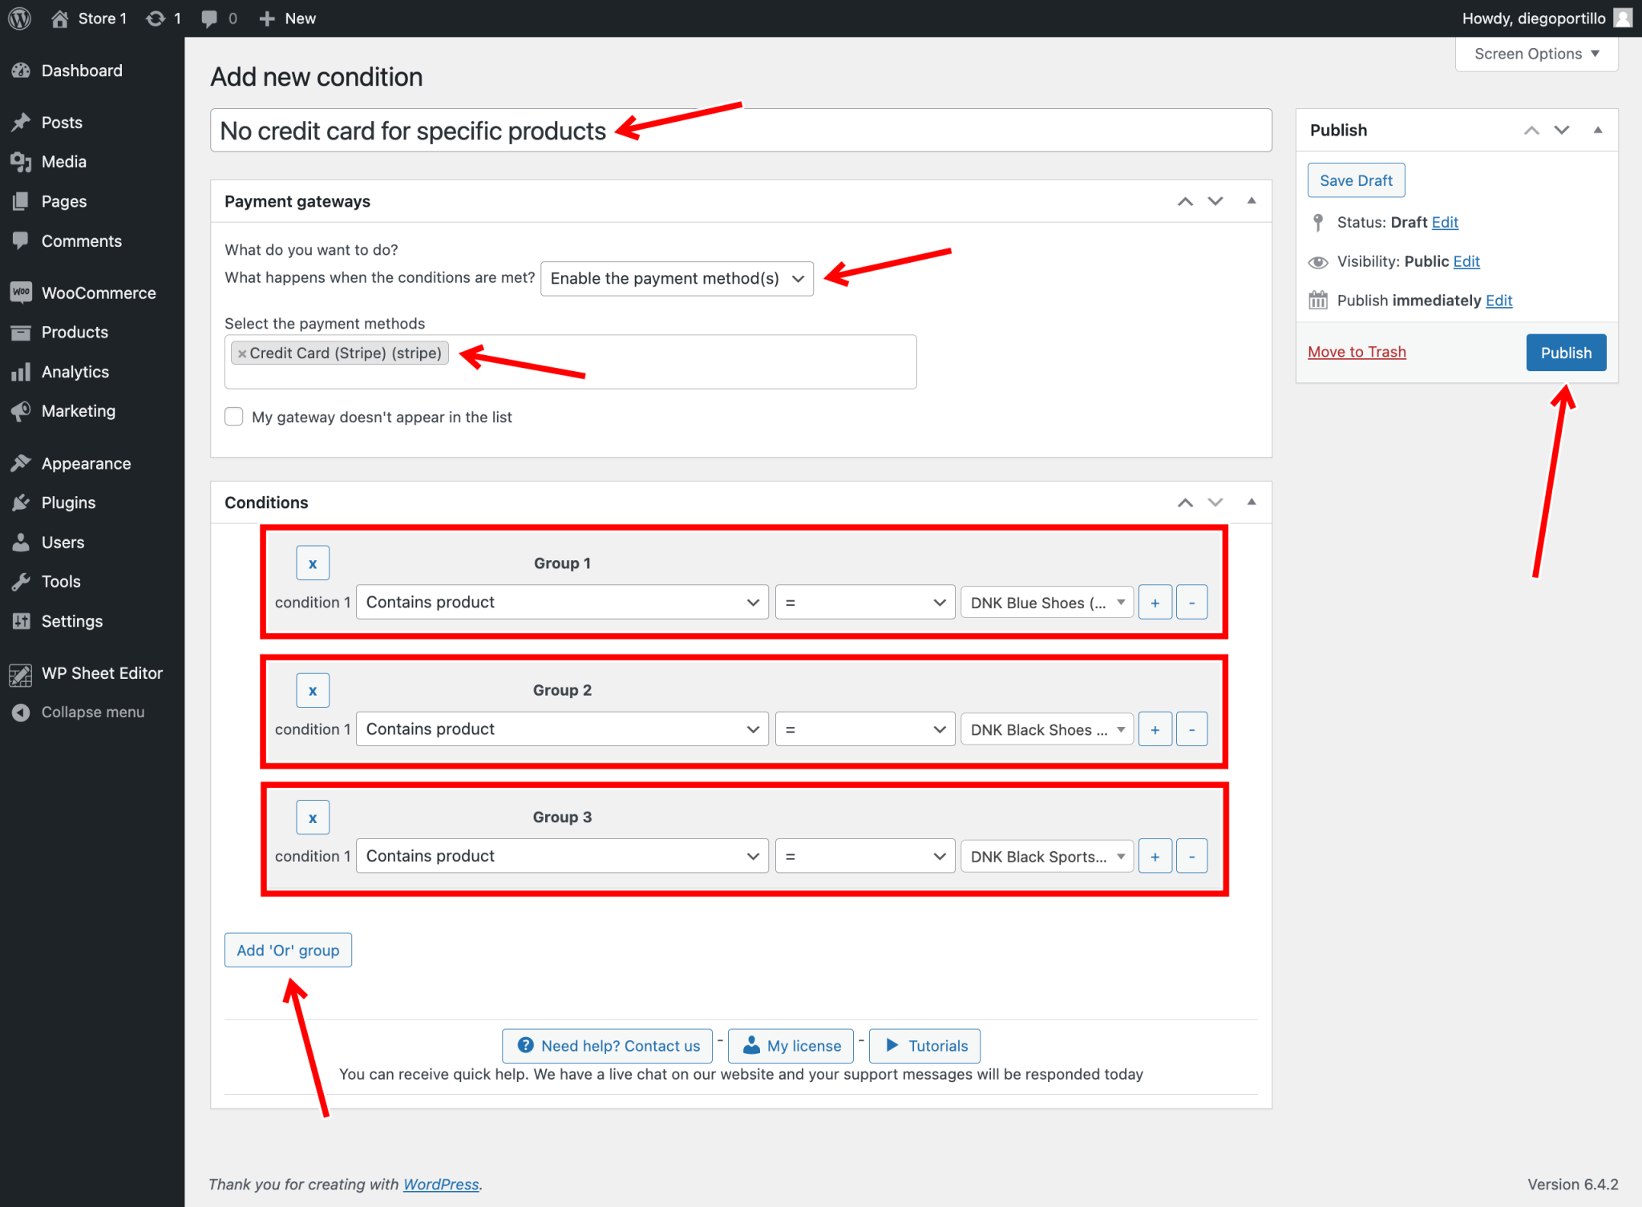Screen dimensions: 1642x1207
Task: Toggle the Conditions panel triangle
Action: pyautogui.click(x=1251, y=503)
